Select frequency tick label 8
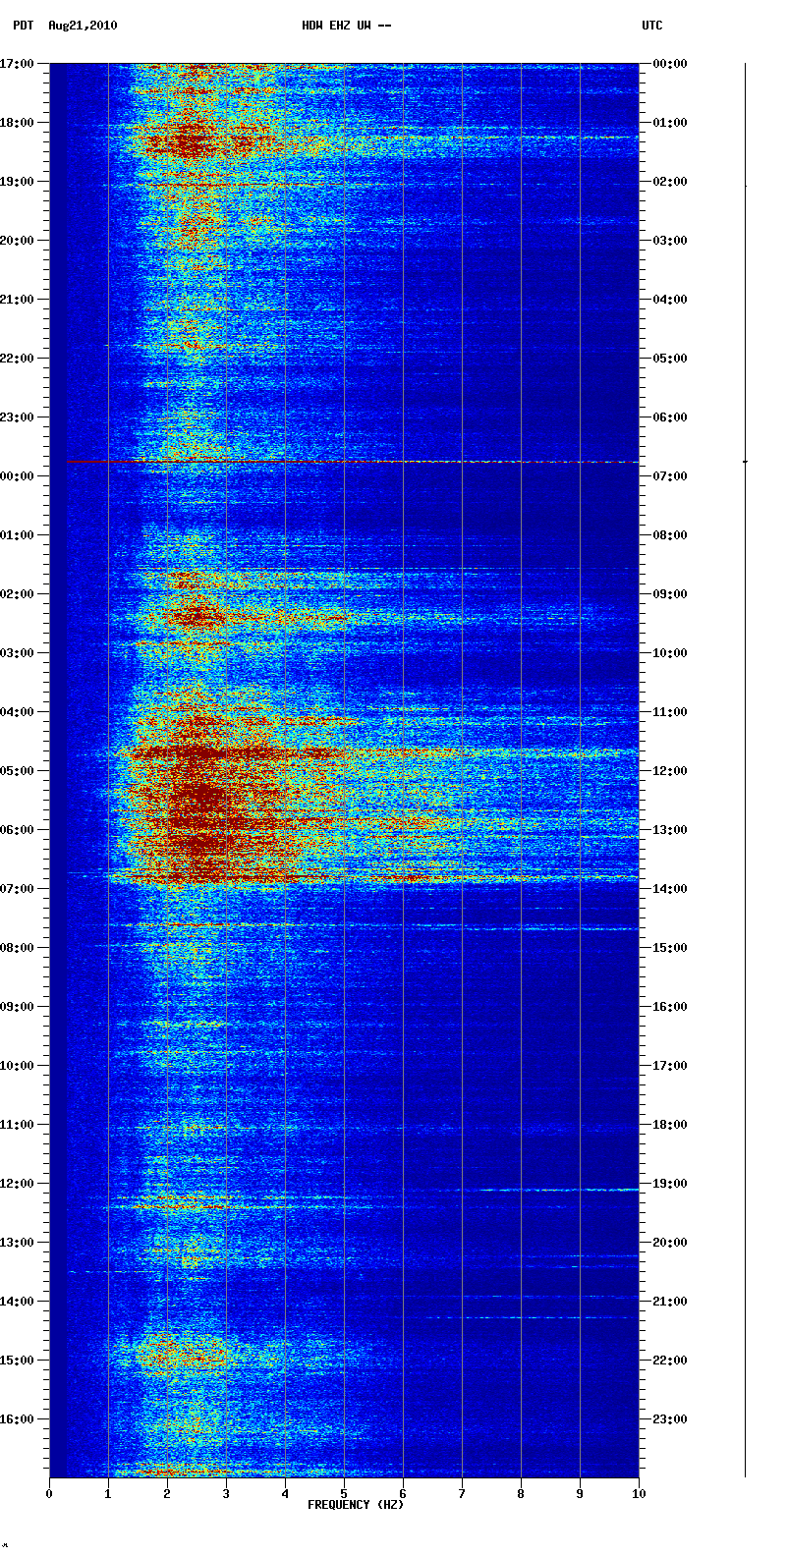Screen dimensions: 788x1556 [x=521, y=1494]
